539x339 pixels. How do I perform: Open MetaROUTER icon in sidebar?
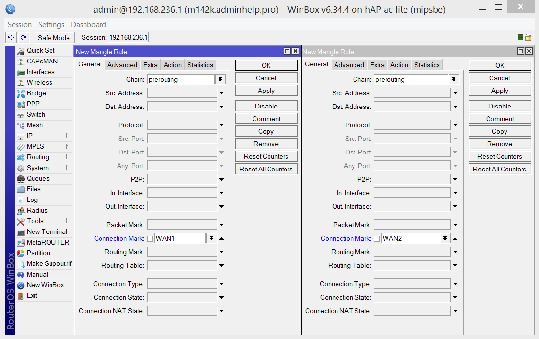point(21,242)
